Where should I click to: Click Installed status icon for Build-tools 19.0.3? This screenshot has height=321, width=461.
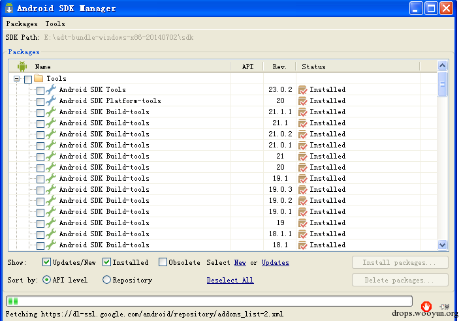302,190
